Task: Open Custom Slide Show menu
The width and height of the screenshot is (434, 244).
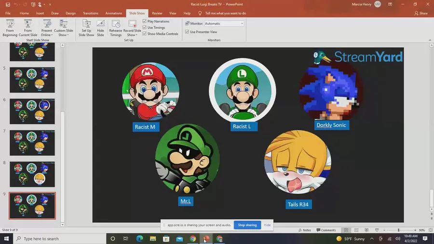Action: [63, 28]
